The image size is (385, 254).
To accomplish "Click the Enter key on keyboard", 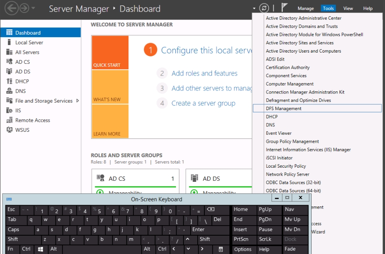I will click(211, 230).
